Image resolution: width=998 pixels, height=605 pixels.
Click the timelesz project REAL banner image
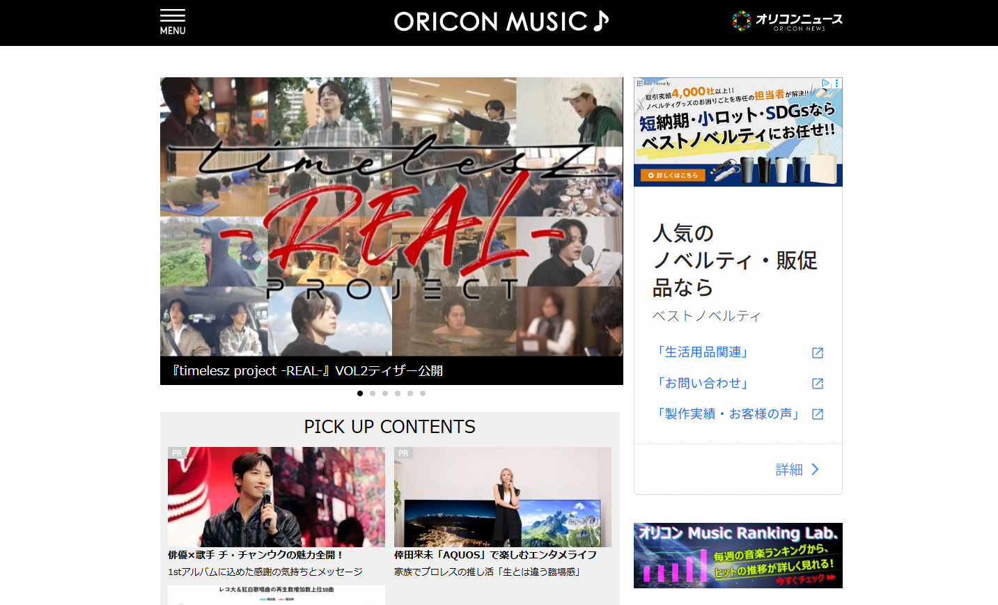(391, 217)
